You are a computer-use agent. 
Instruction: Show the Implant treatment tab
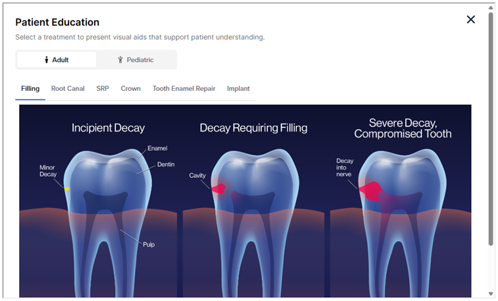[x=238, y=88]
